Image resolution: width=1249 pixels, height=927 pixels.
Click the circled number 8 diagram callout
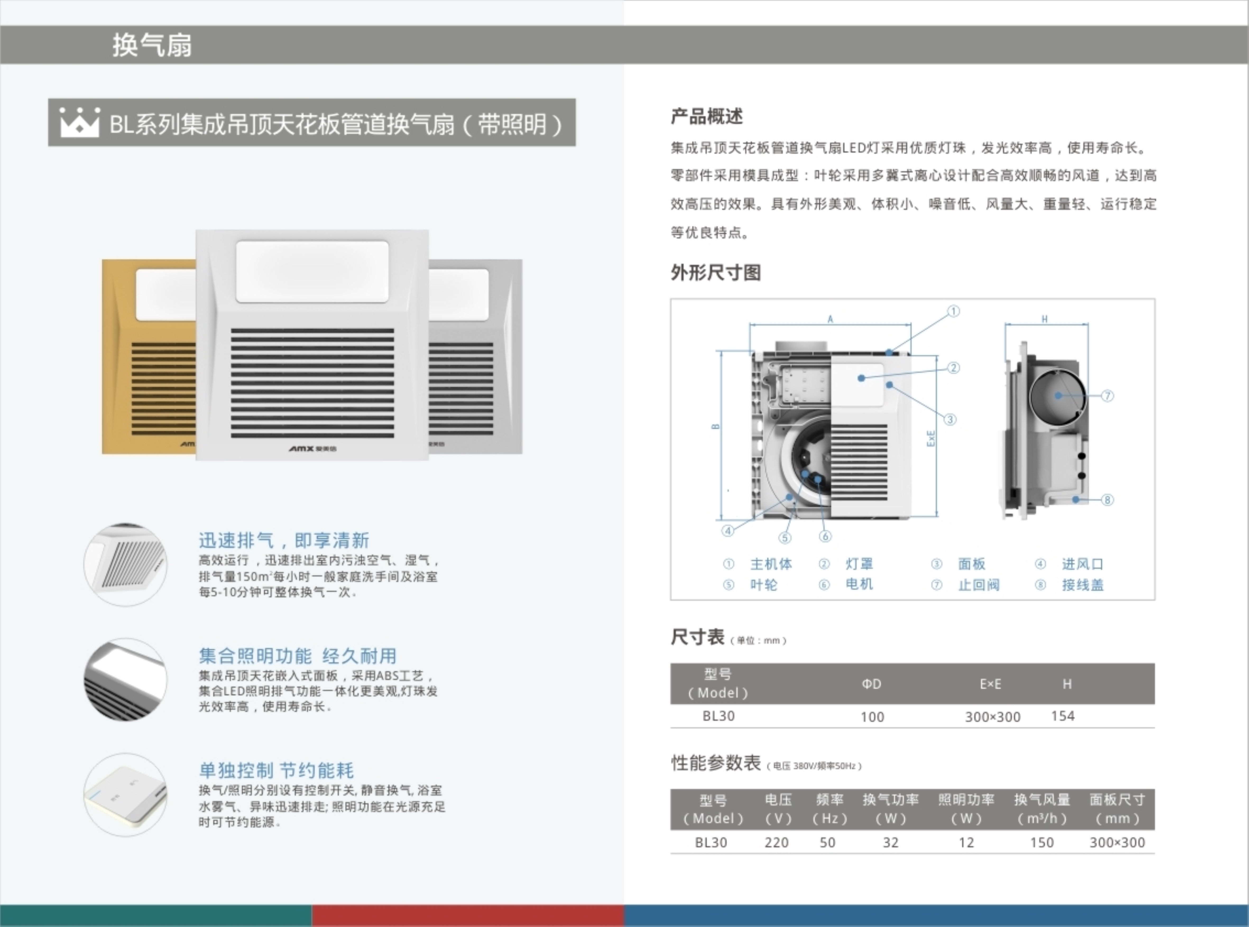click(x=1107, y=499)
